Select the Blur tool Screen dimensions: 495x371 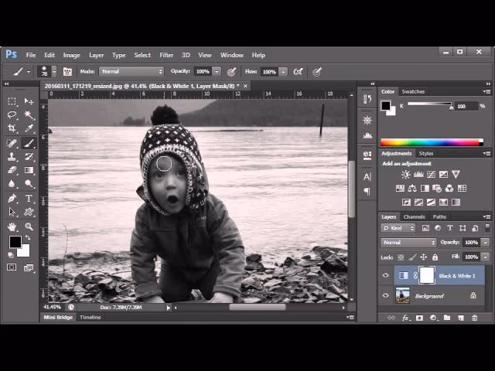point(12,184)
